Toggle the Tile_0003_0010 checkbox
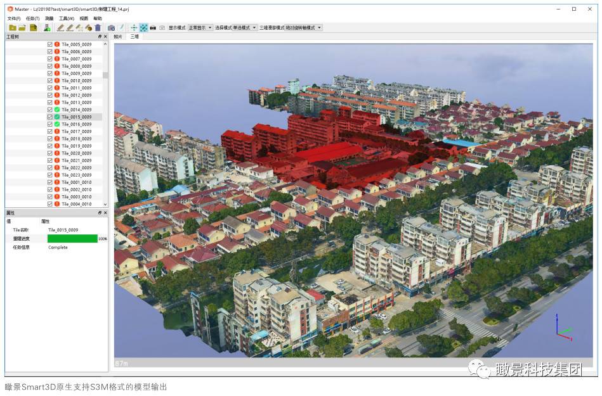Image resolution: width=602 pixels, height=396 pixels. [x=50, y=196]
